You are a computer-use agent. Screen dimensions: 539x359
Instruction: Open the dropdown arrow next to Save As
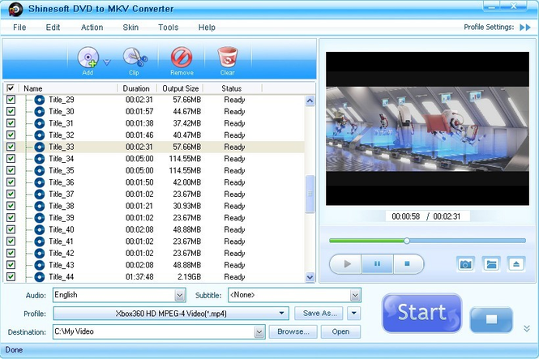pos(353,314)
